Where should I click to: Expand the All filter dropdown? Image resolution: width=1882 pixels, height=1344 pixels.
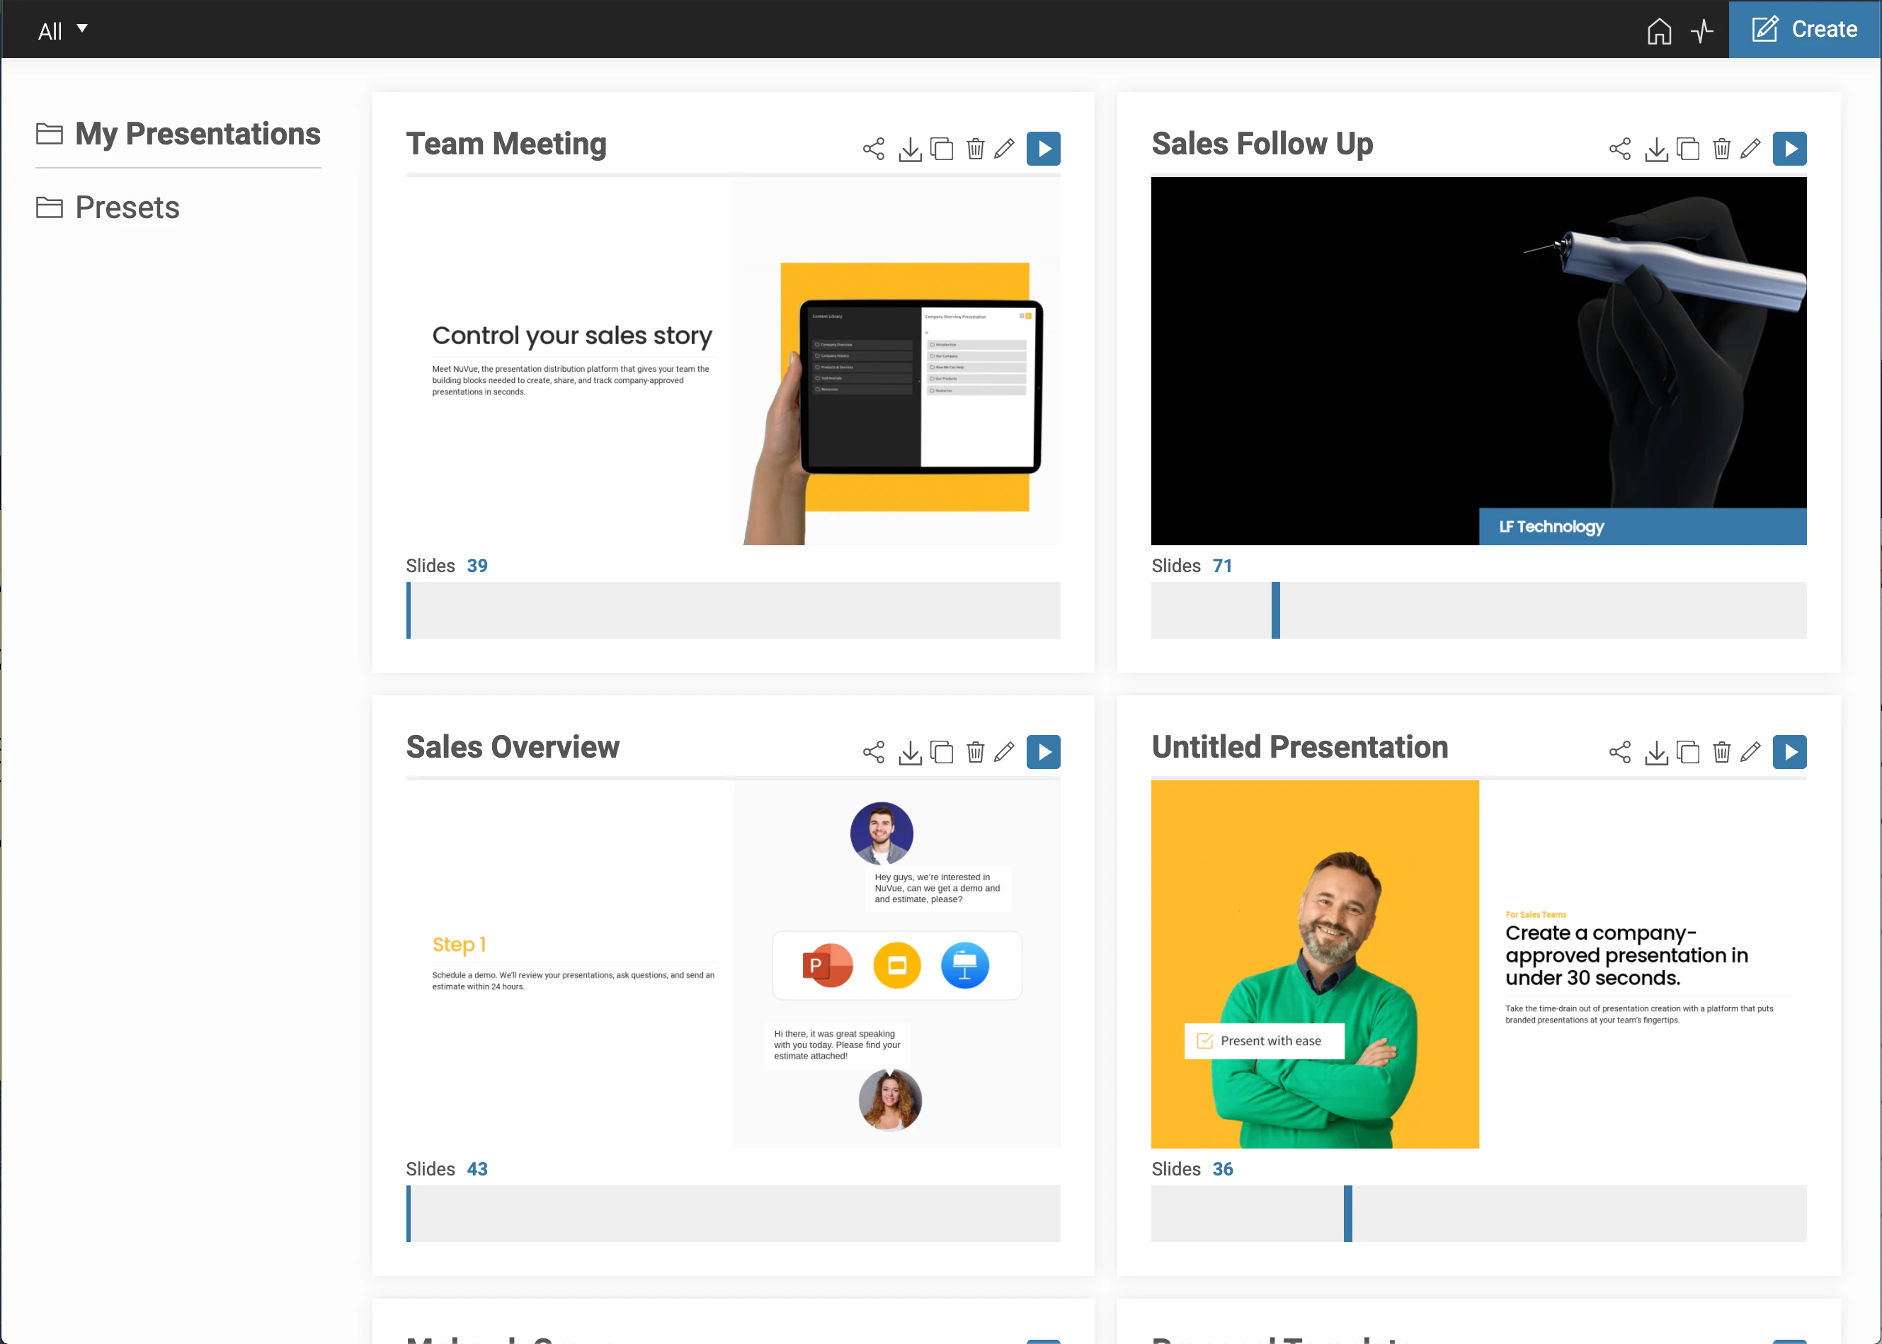[62, 30]
